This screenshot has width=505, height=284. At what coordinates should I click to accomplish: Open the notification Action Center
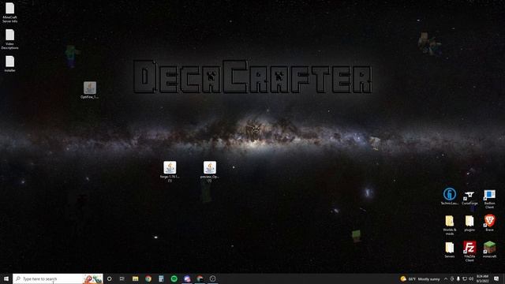(x=496, y=278)
